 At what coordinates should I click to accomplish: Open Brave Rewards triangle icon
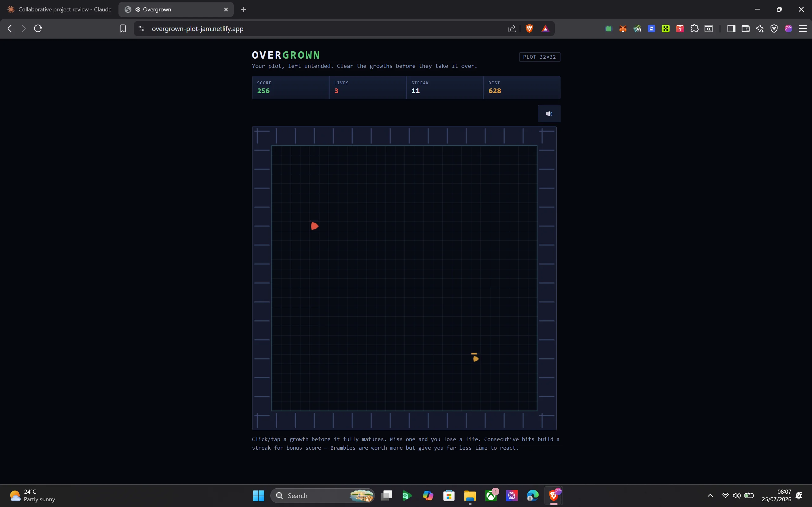click(545, 29)
